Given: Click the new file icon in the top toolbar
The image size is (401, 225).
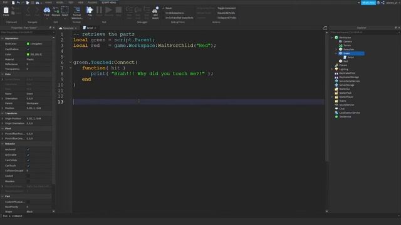Looking at the screenshot, I should click(13, 2).
